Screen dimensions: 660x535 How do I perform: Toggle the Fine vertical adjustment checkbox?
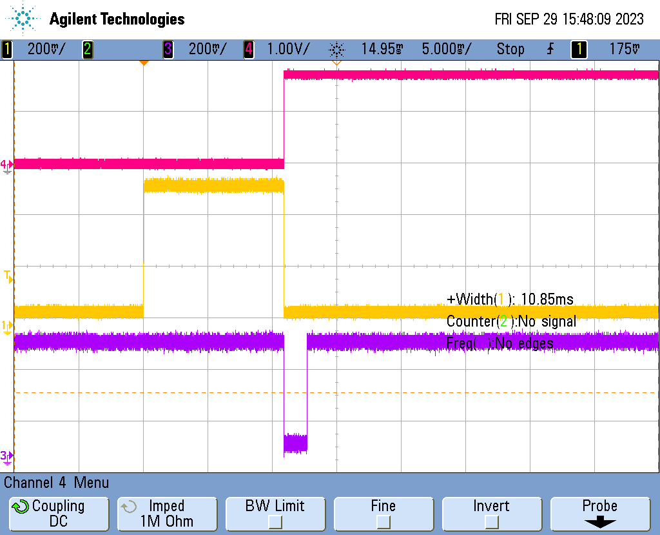click(x=383, y=521)
